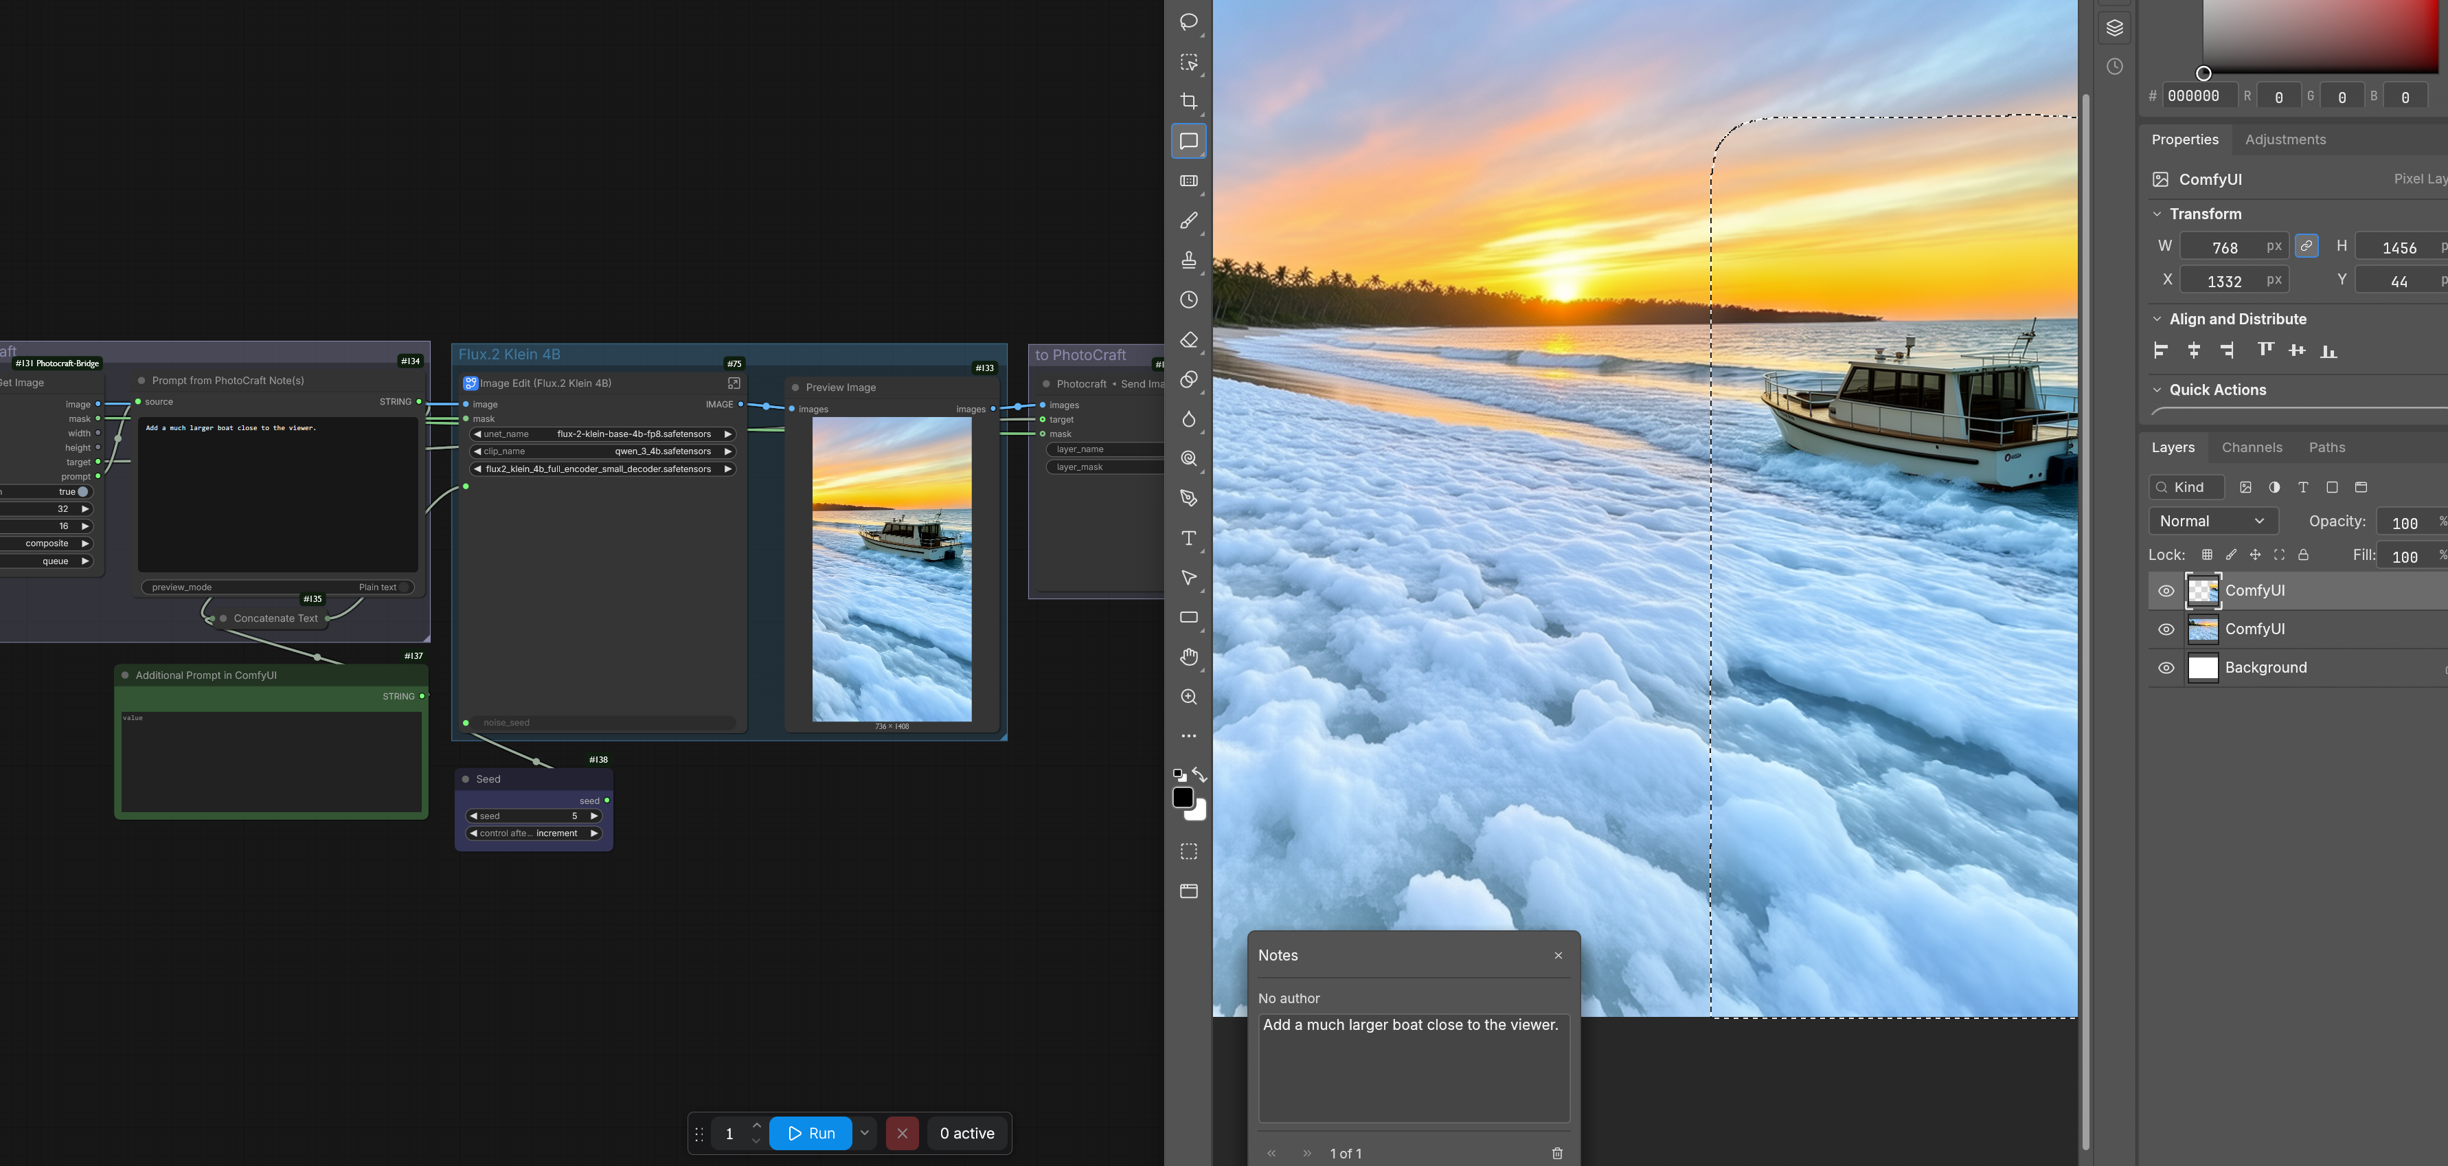Hide the Background layer
This screenshot has width=2448, height=1166.
2166,668
